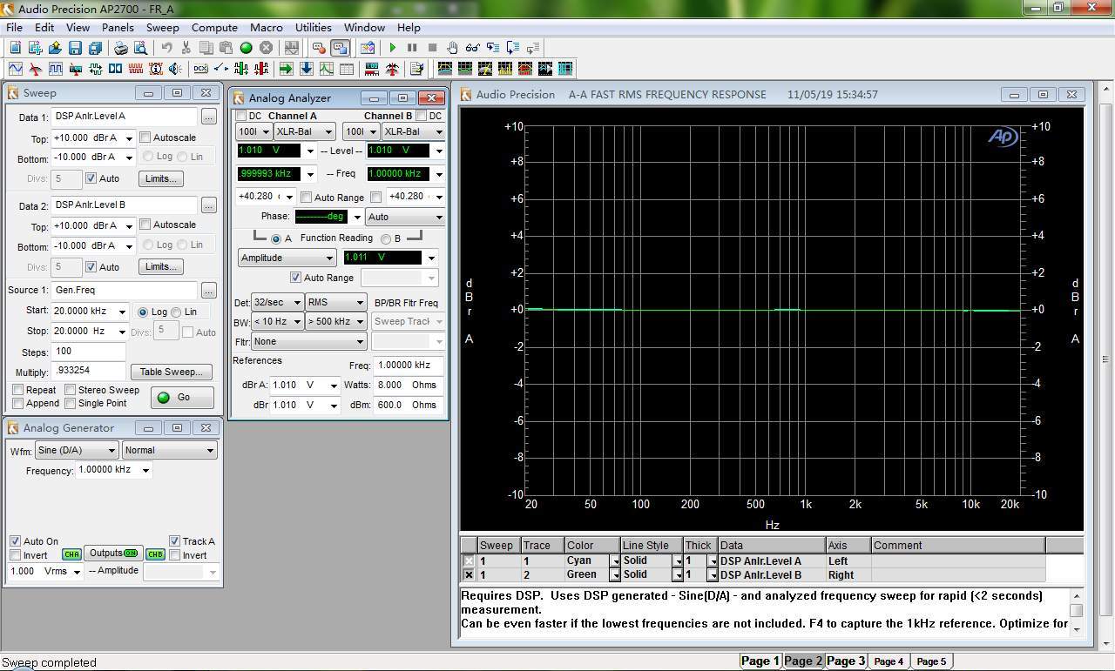Click the green Go circle in toolbar

pos(246,48)
